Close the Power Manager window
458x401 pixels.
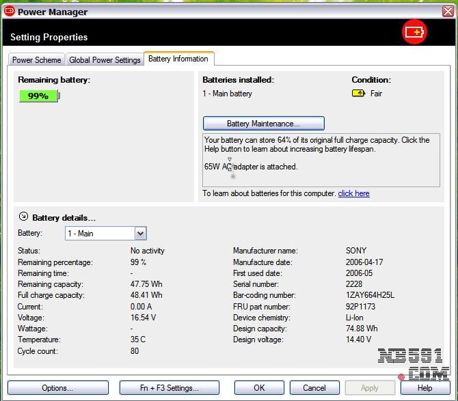448,12
